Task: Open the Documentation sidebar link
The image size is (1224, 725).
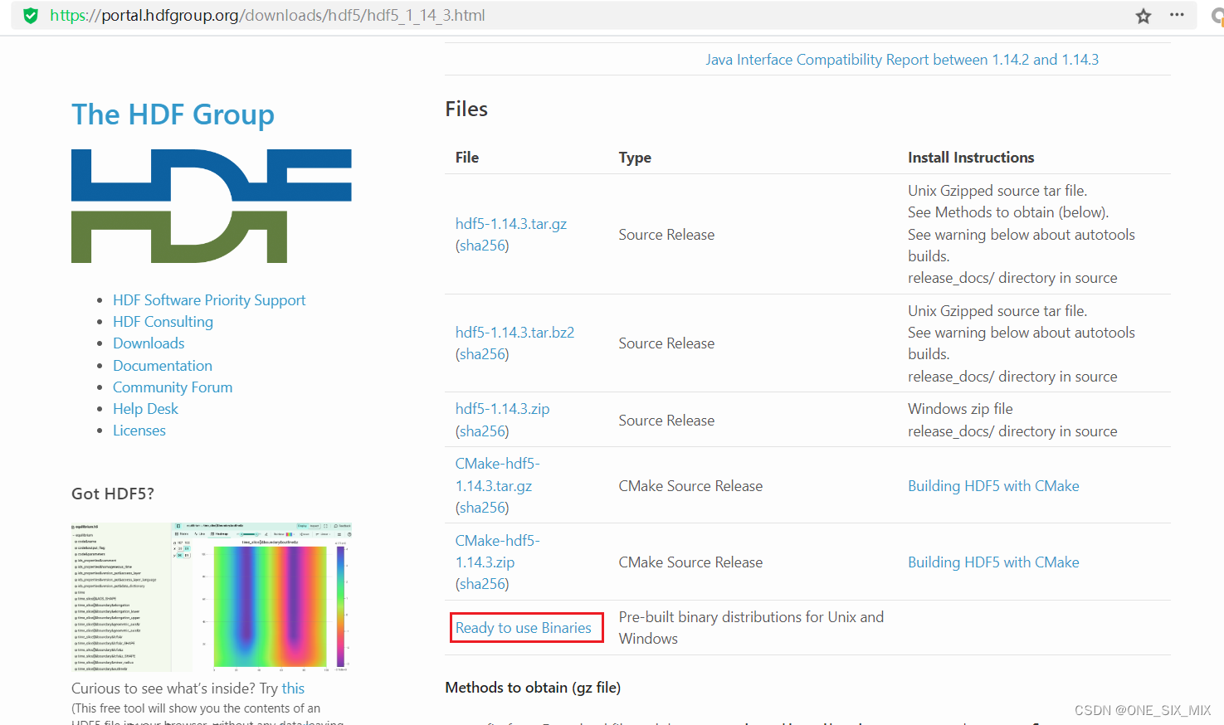Action: [x=163, y=366]
